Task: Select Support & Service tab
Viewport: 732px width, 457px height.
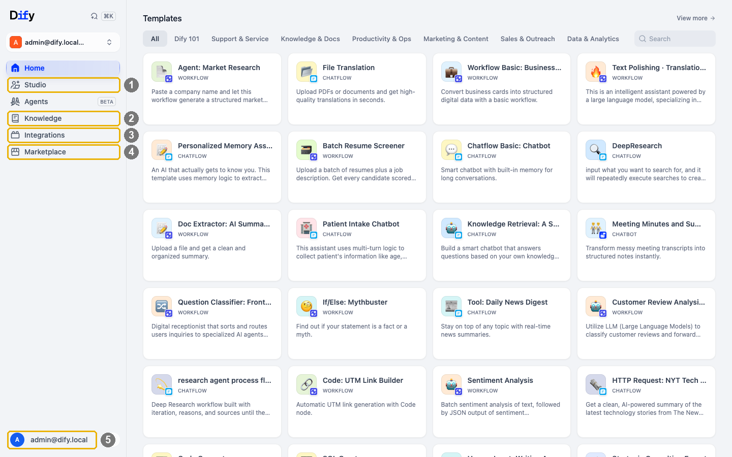Action: click(240, 39)
